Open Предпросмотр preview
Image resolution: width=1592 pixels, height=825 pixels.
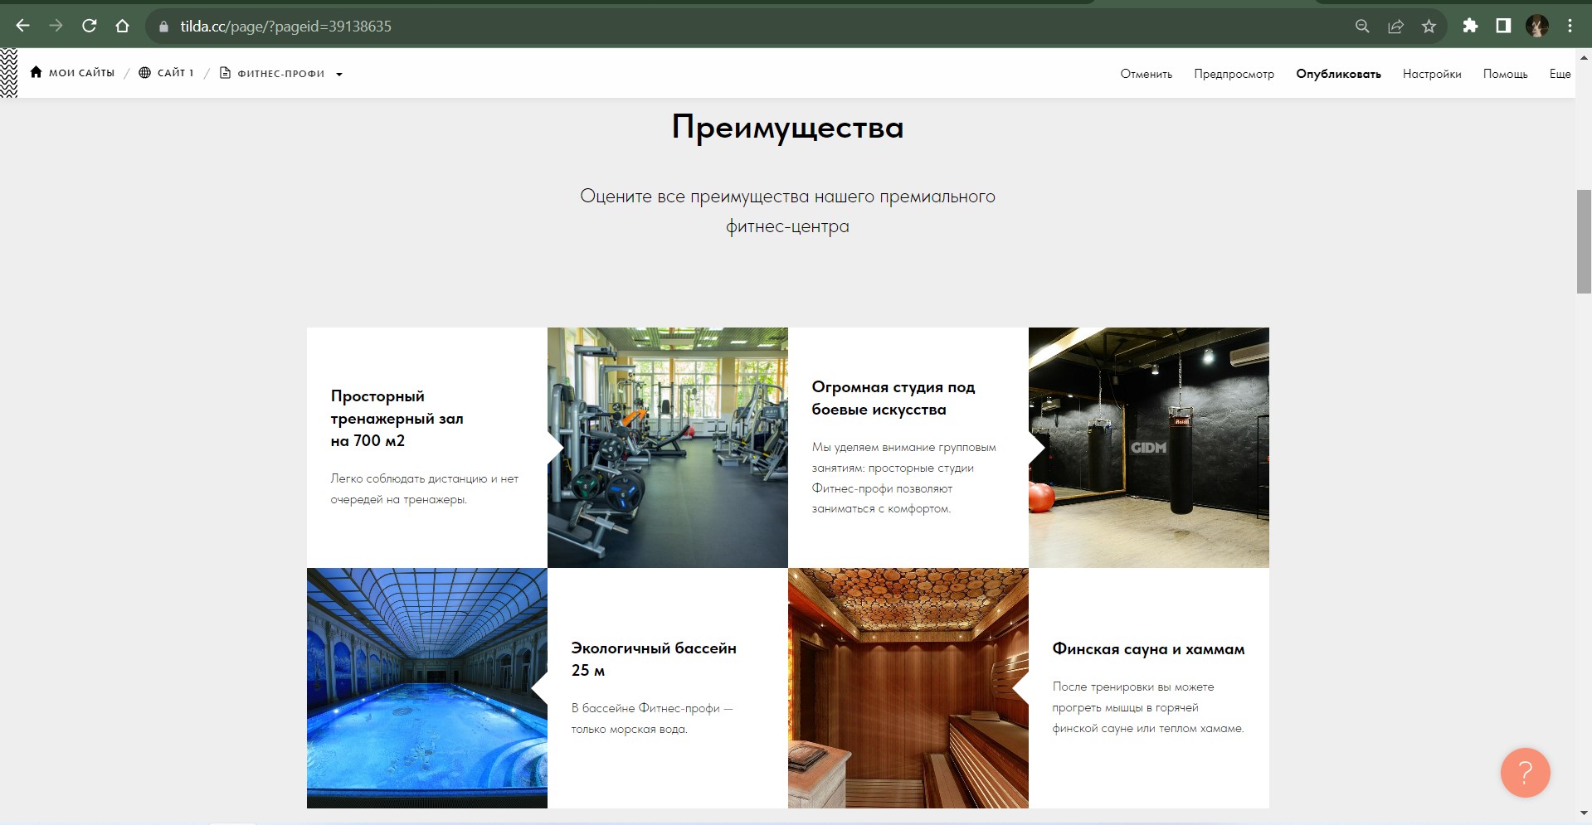1234,74
